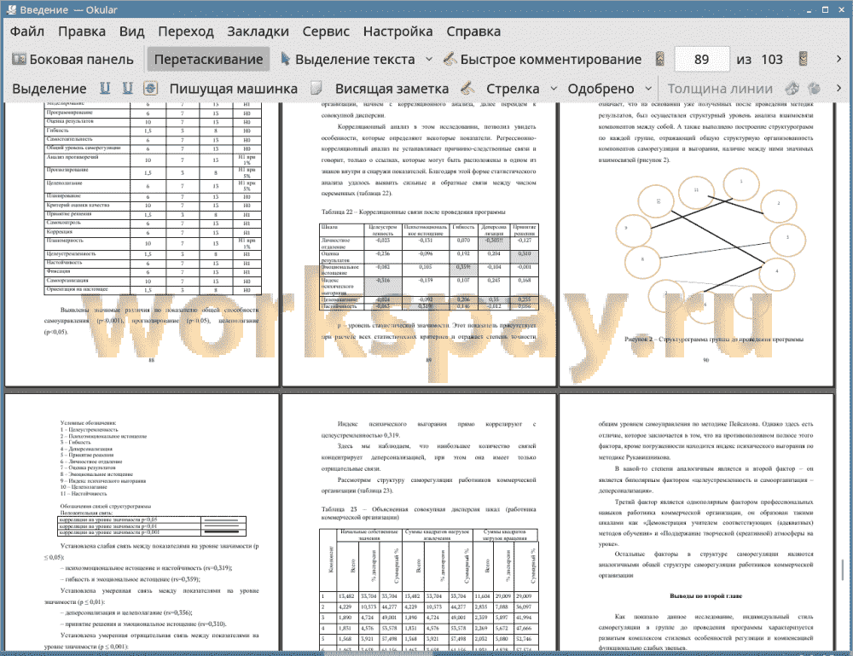The height and width of the screenshot is (656, 853).
Task: Maximize the Okular window
Action: click(x=825, y=9)
